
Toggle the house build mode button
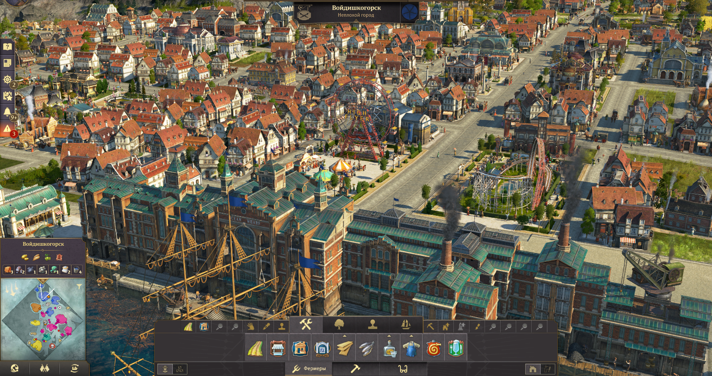pos(533,369)
